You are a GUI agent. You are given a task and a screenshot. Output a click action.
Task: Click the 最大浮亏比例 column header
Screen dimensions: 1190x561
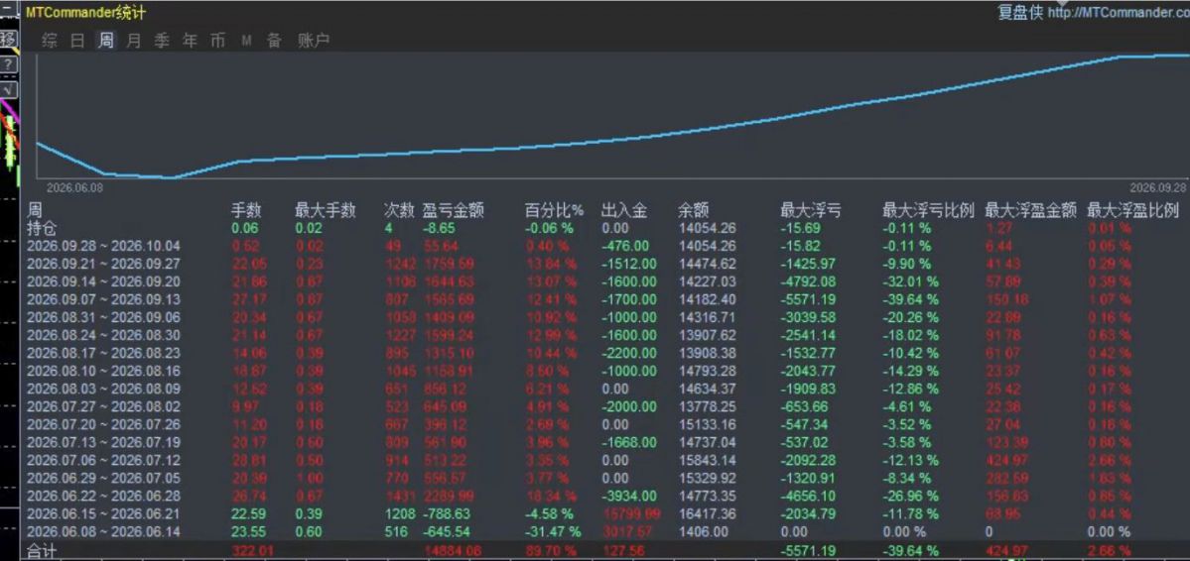[928, 211]
